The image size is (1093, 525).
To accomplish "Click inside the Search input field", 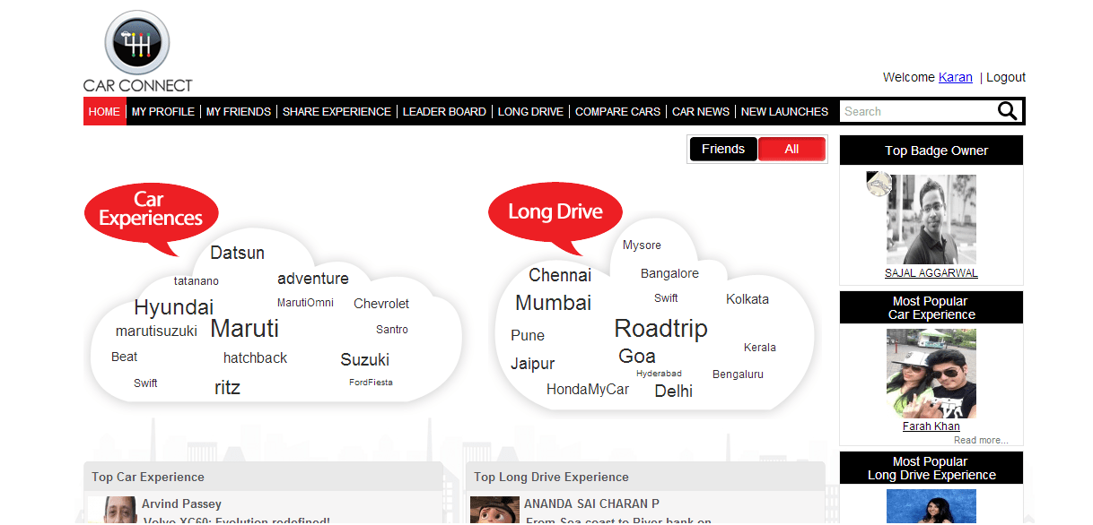I will point(917,111).
